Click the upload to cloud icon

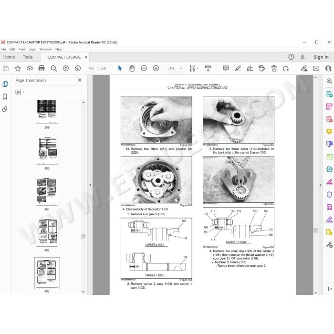pyautogui.click(x=30, y=68)
